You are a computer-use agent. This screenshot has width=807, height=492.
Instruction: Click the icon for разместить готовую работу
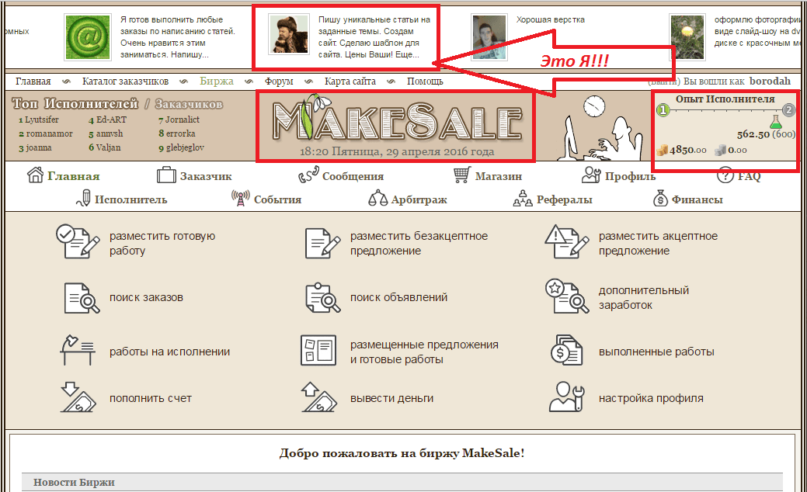coord(78,241)
